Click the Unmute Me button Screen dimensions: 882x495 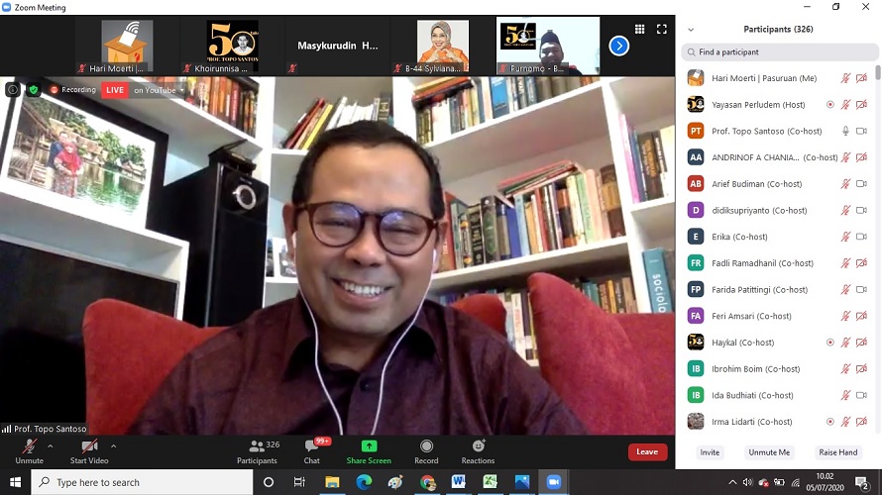pos(769,452)
